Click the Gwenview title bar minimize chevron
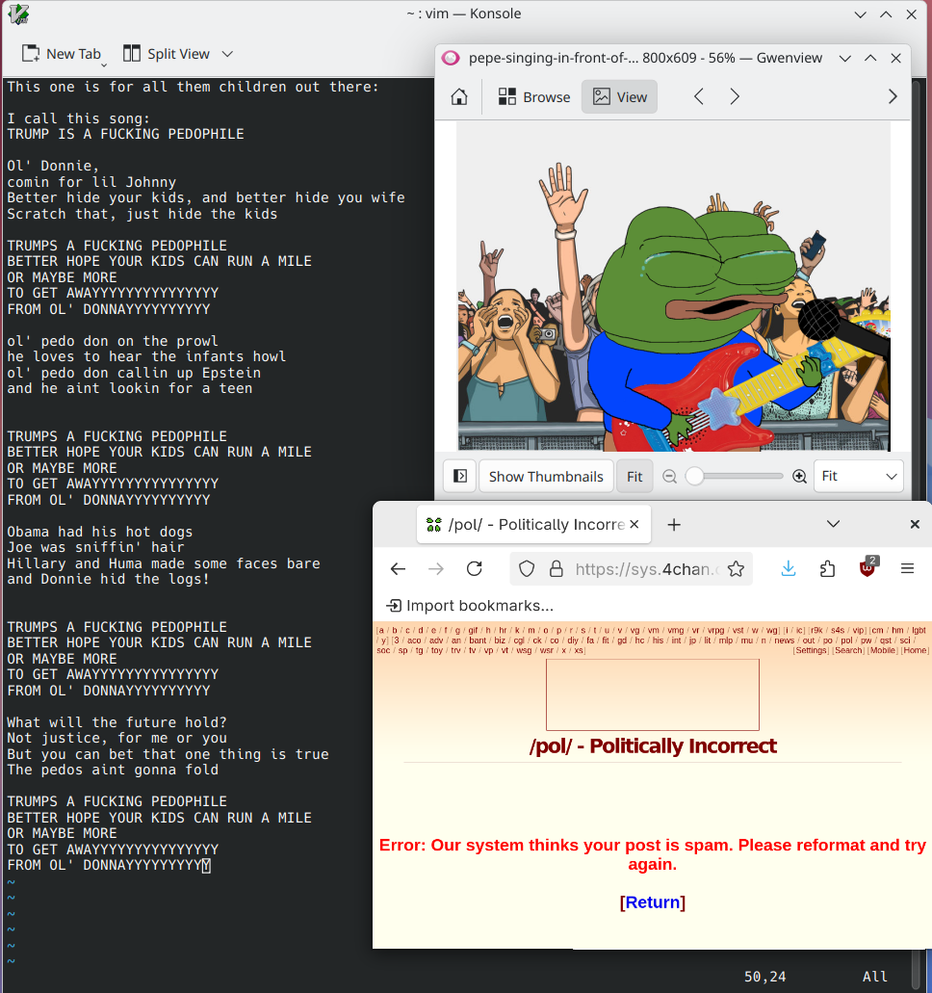This screenshot has width=932, height=993. pyautogui.click(x=844, y=58)
